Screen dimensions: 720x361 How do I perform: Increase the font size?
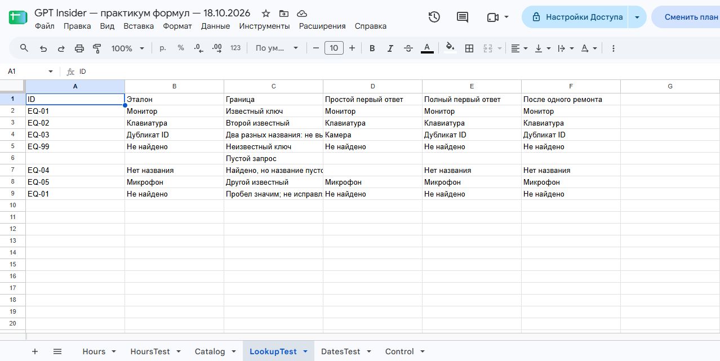click(x=352, y=48)
